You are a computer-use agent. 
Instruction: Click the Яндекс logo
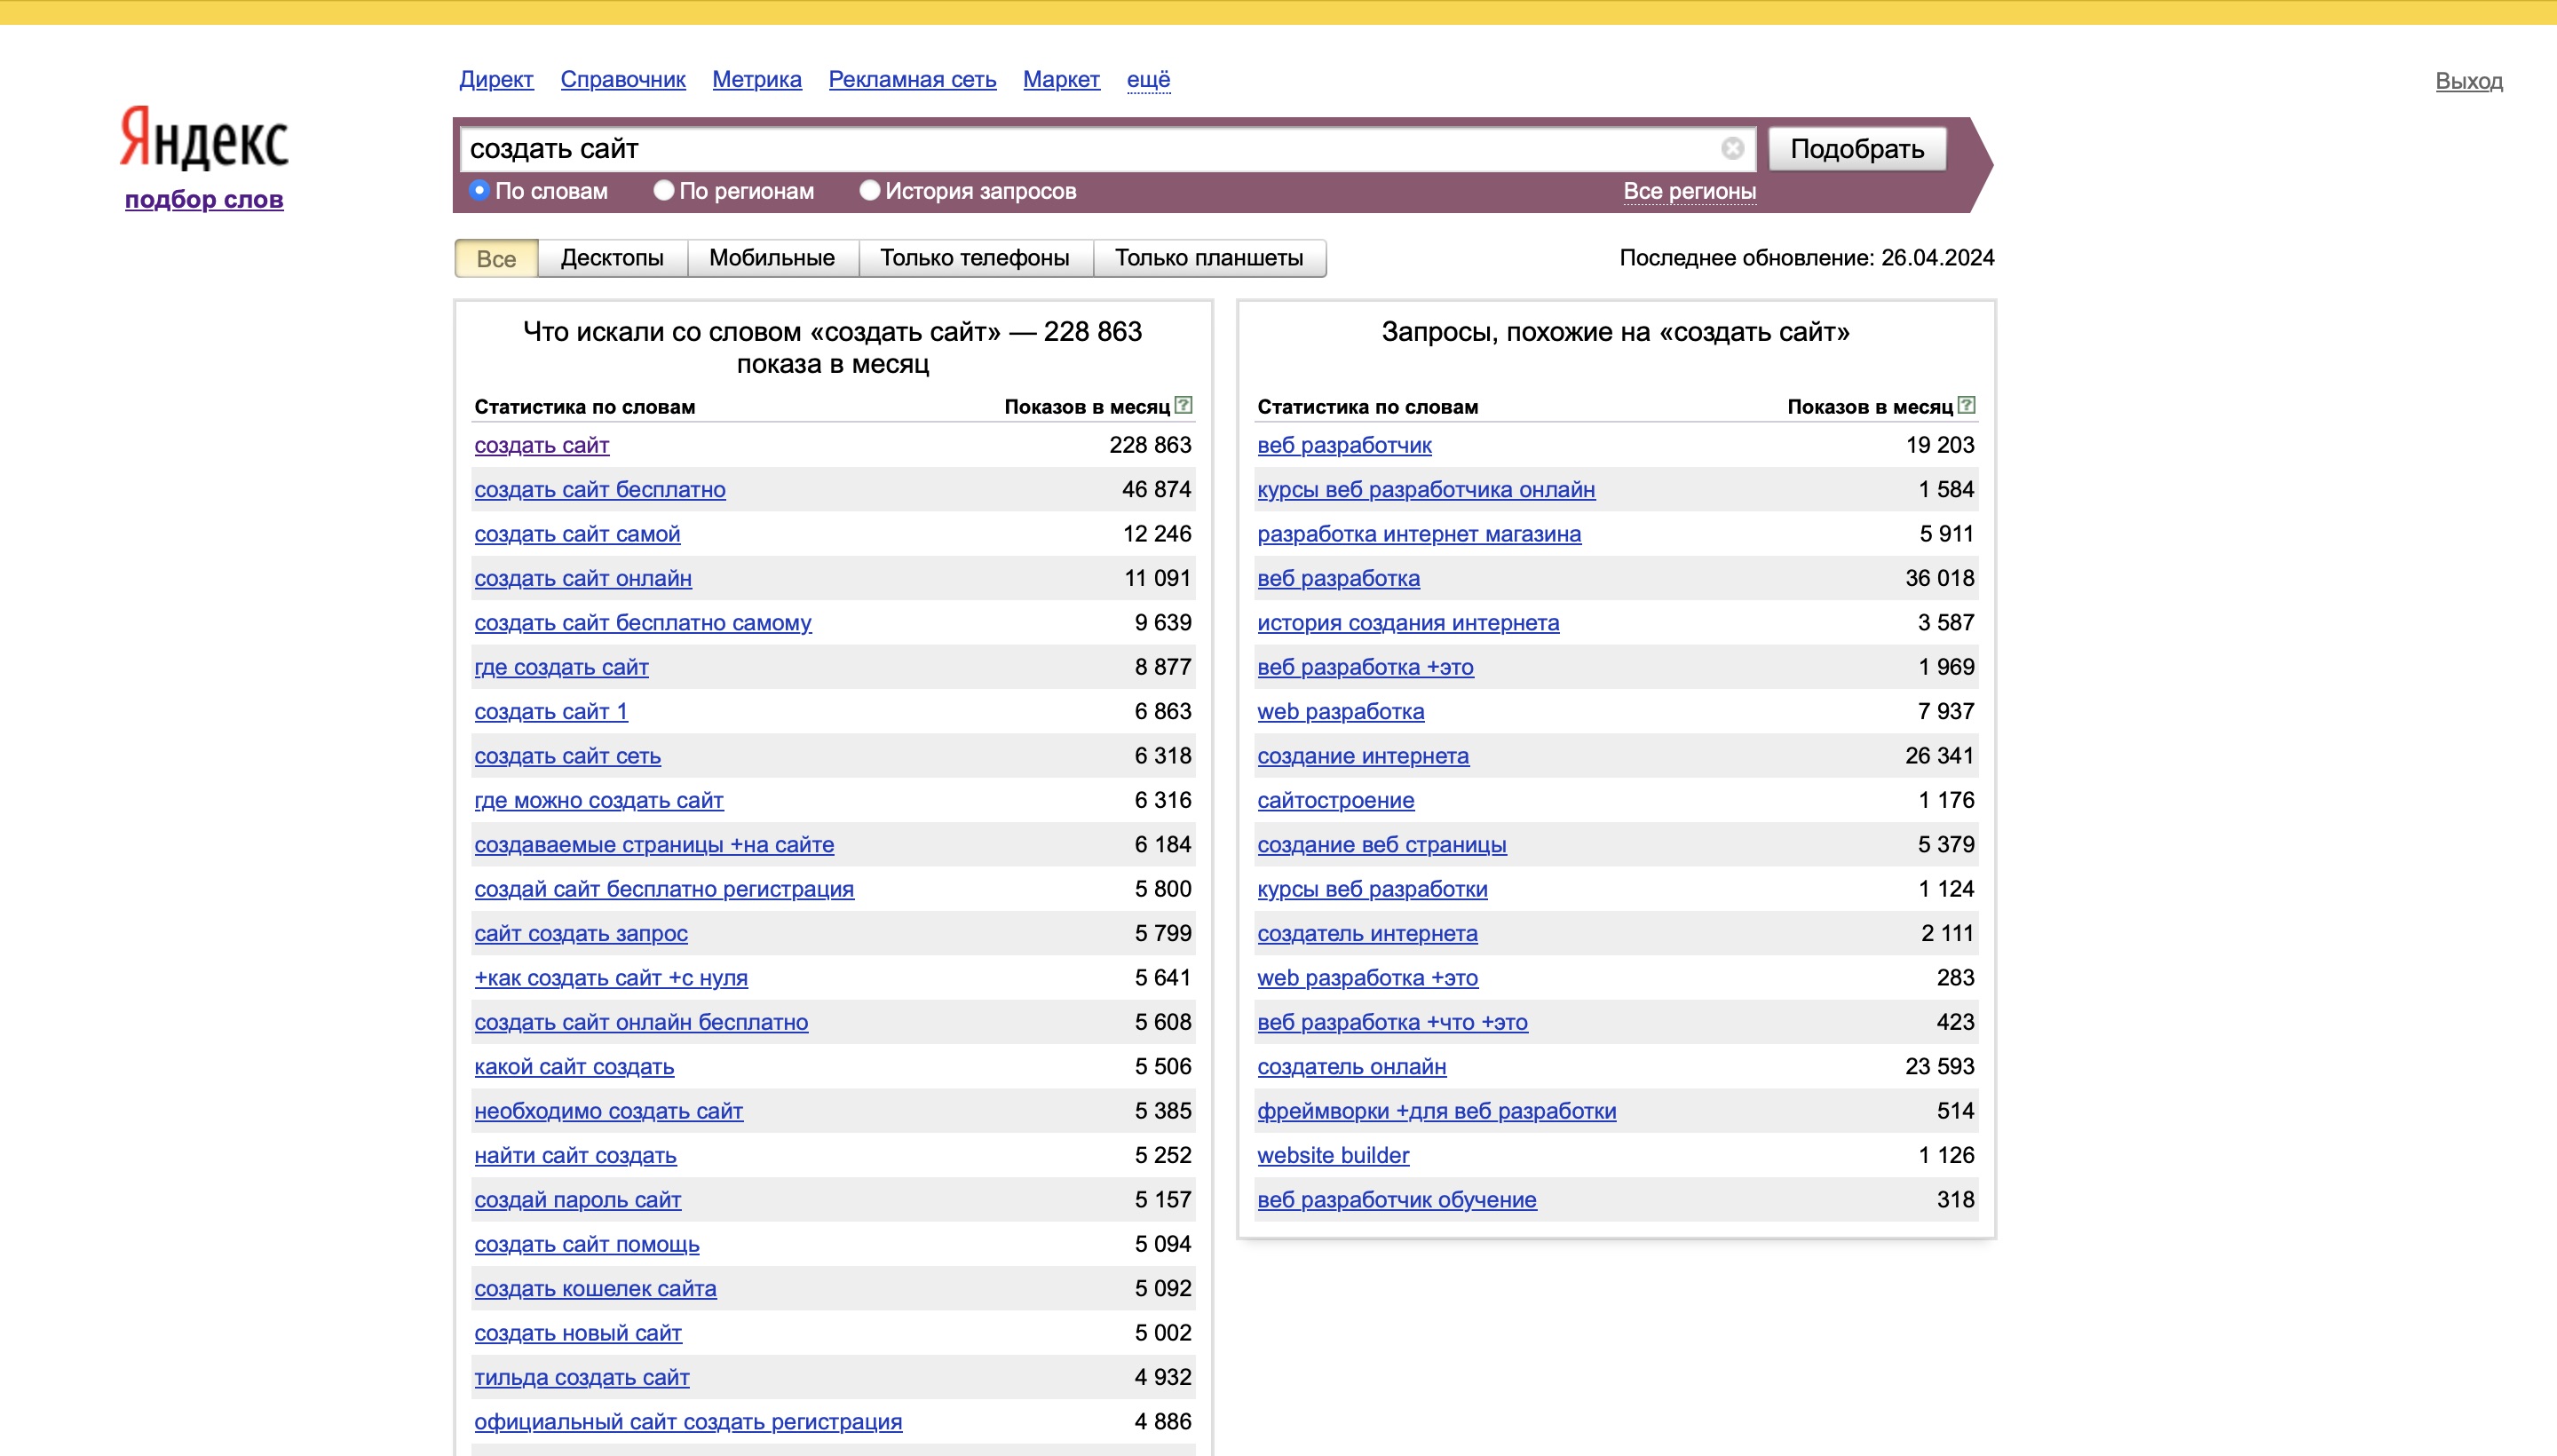(204, 138)
